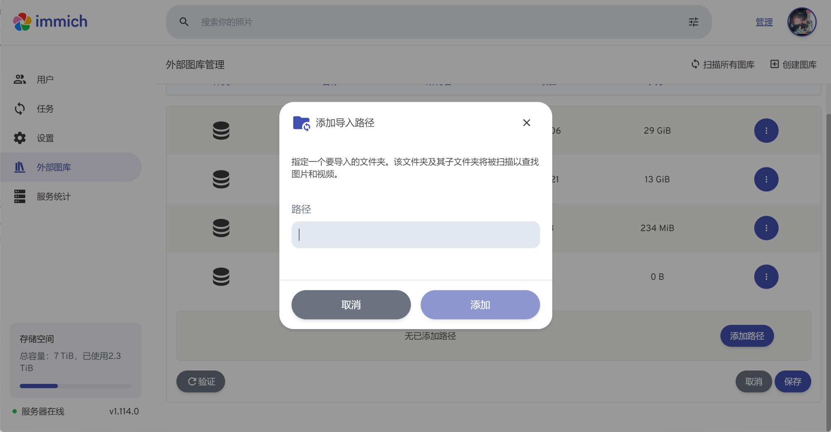Image resolution: width=831 pixels, height=432 pixels.
Task: Close the 添加导入路径 dialog with X
Action: 526,123
